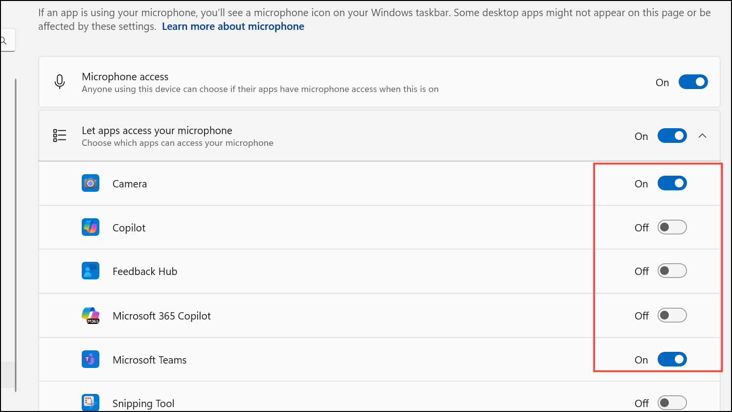Disable microphone for Microsoft Teams
This screenshot has width=732, height=412.
point(672,360)
